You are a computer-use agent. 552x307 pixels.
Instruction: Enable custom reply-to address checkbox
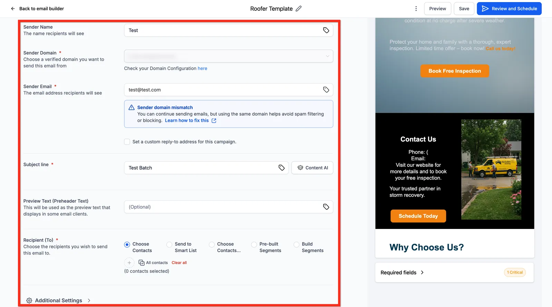tap(127, 142)
